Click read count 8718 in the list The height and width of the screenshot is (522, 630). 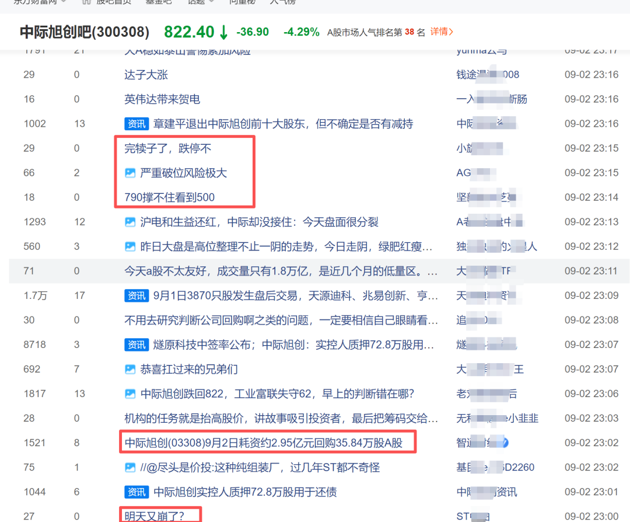pos(34,344)
